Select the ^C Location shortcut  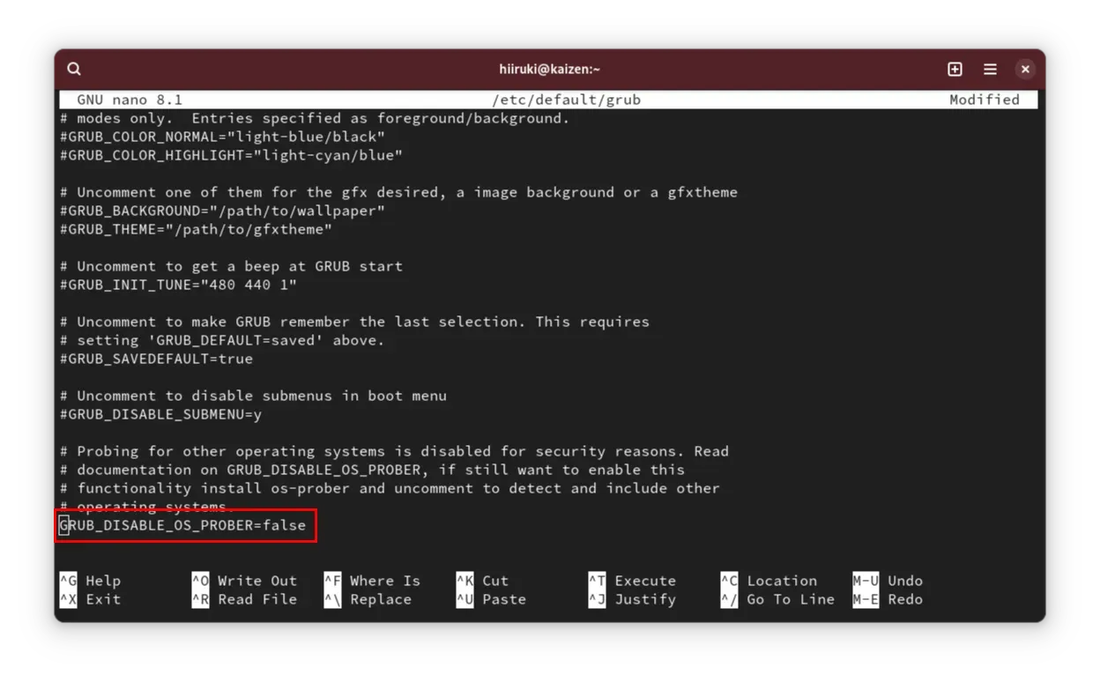[x=769, y=581]
